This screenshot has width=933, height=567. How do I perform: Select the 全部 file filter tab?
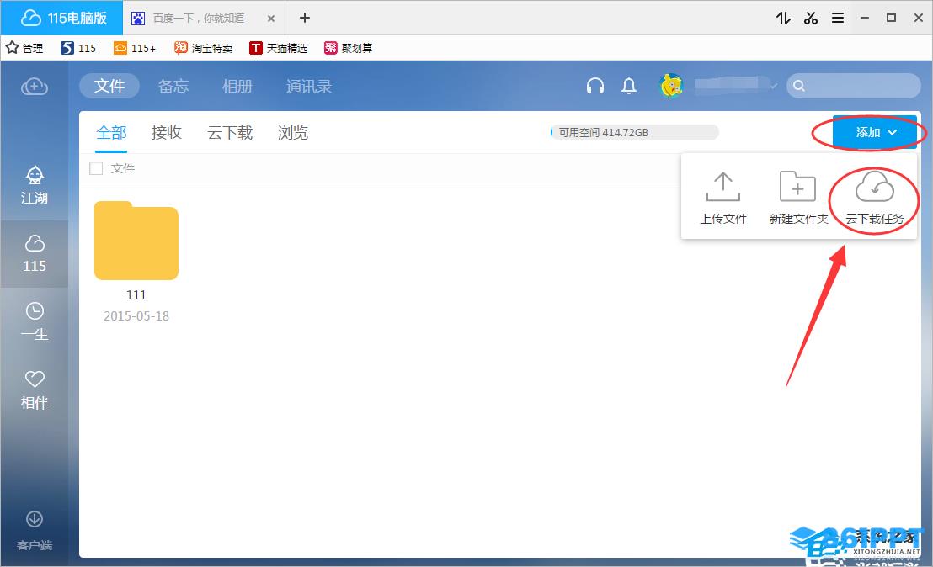click(x=111, y=133)
